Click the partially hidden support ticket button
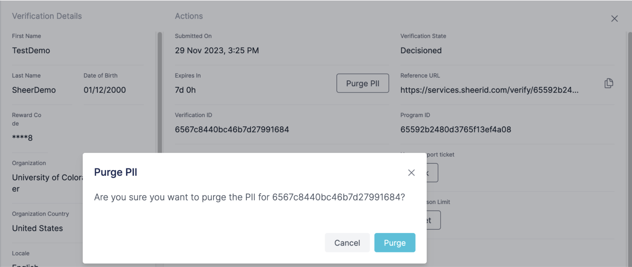Screen dimensions: 632x267 [433, 173]
